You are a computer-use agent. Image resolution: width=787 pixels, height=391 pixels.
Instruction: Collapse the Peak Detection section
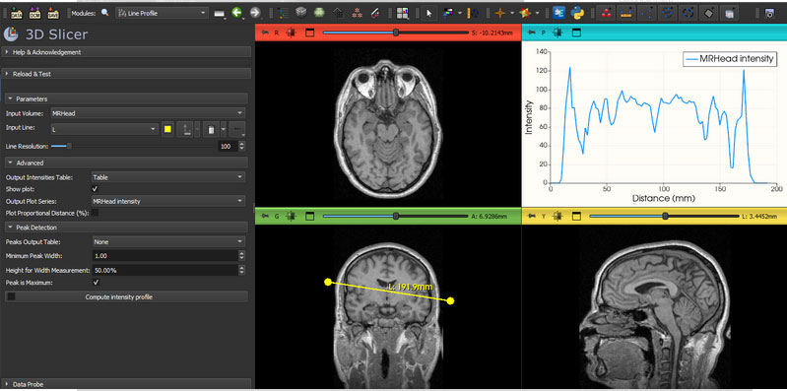(126, 228)
